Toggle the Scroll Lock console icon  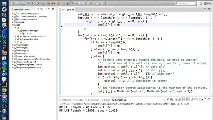click(180, 99)
